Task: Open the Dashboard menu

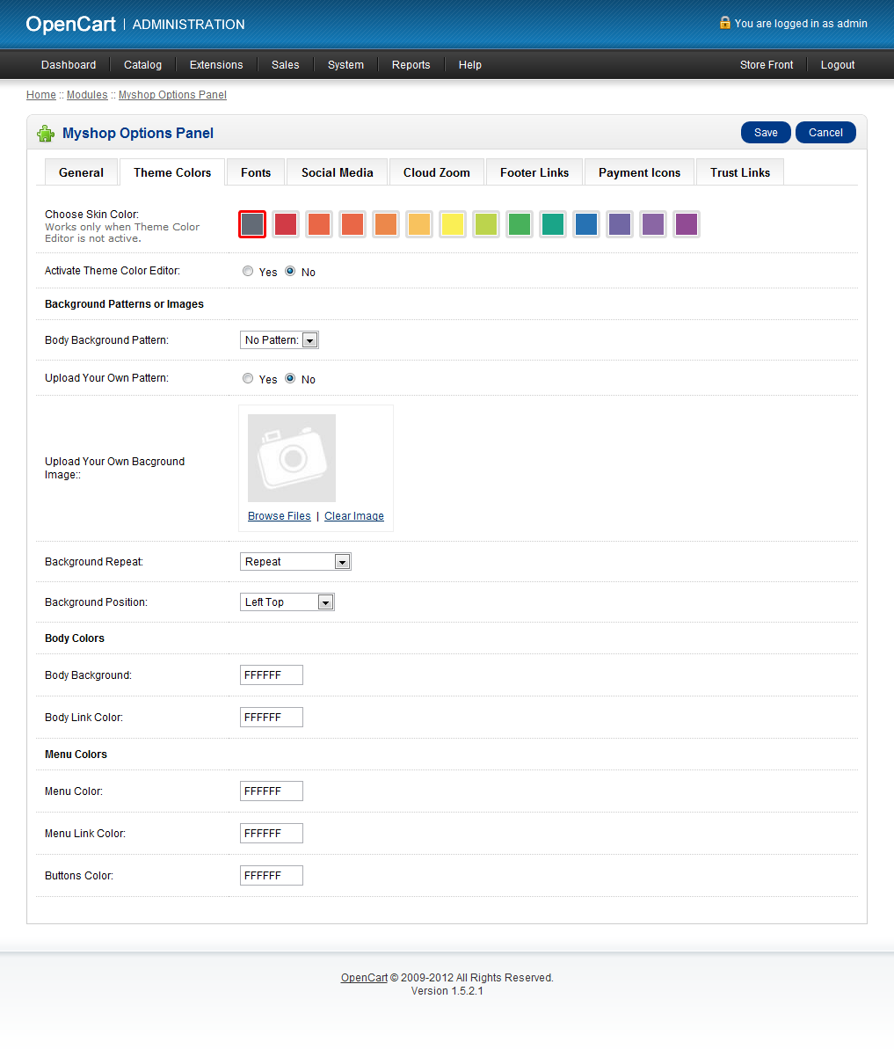Action: [69, 65]
